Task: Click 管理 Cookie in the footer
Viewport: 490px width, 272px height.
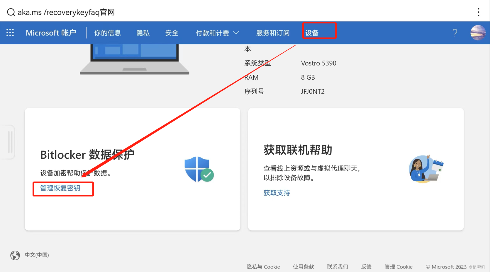Action: (x=398, y=267)
